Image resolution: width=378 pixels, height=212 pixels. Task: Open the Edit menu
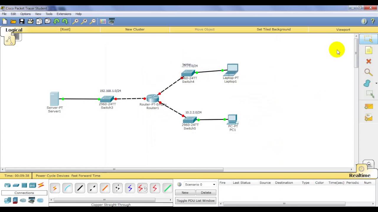click(13, 14)
